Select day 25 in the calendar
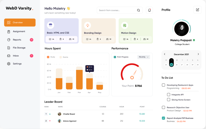The height and width of the screenshot is (129, 206). pyautogui.click(x=171, y=65)
